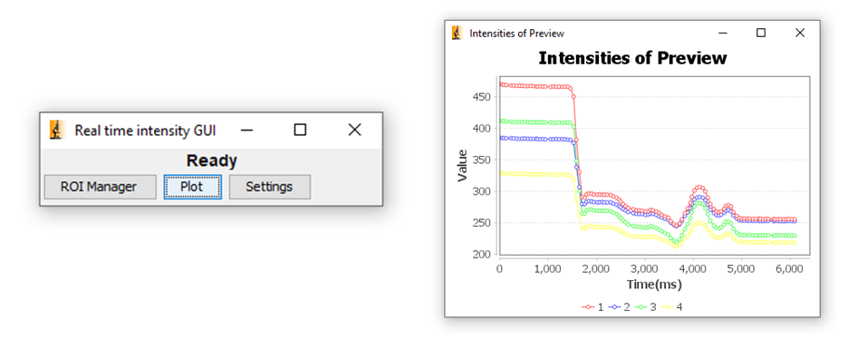This screenshot has height=339, width=857.
Task: Maximize the Real time intensity GUI window
Action: 300,131
